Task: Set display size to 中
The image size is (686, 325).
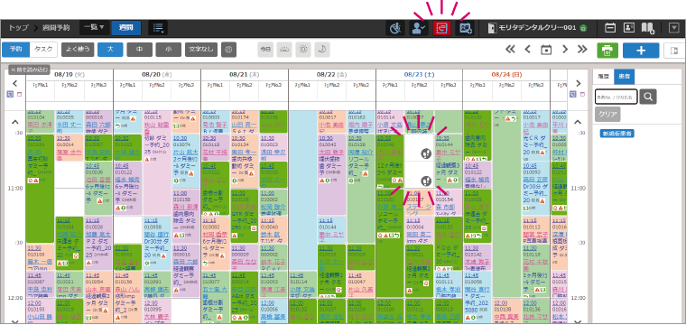Action: [x=140, y=50]
